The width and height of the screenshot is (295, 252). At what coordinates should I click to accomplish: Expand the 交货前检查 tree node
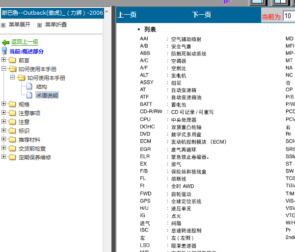coord(4,149)
